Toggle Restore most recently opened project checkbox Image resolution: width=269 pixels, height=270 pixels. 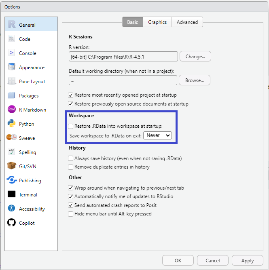[71, 95]
